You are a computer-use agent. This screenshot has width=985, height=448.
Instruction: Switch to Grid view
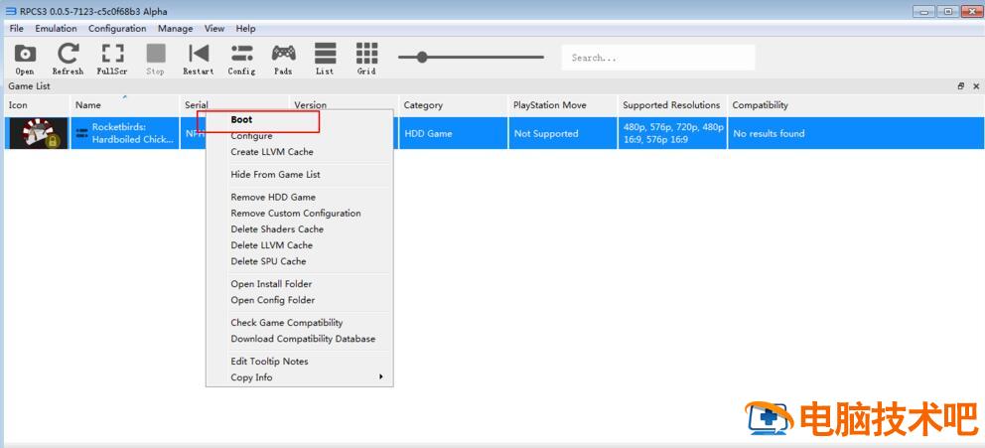(366, 59)
